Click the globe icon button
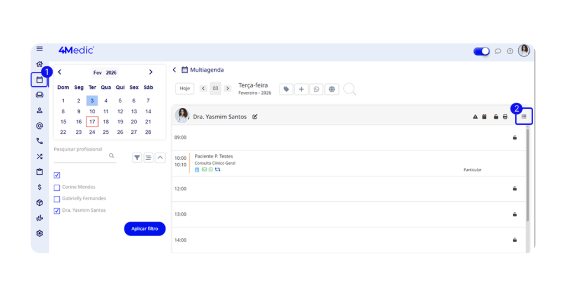 click(x=332, y=89)
